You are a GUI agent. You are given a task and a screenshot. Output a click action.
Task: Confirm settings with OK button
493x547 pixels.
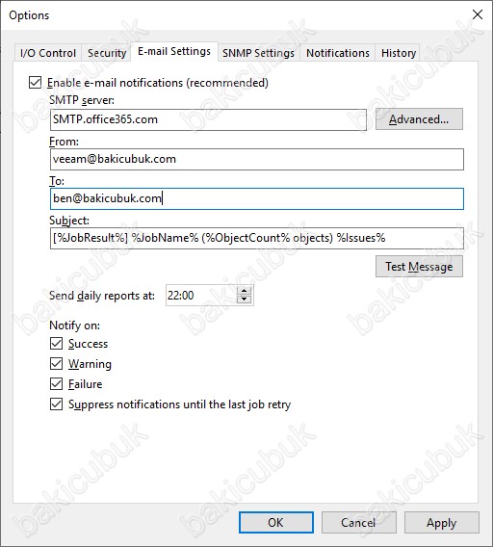tap(276, 523)
